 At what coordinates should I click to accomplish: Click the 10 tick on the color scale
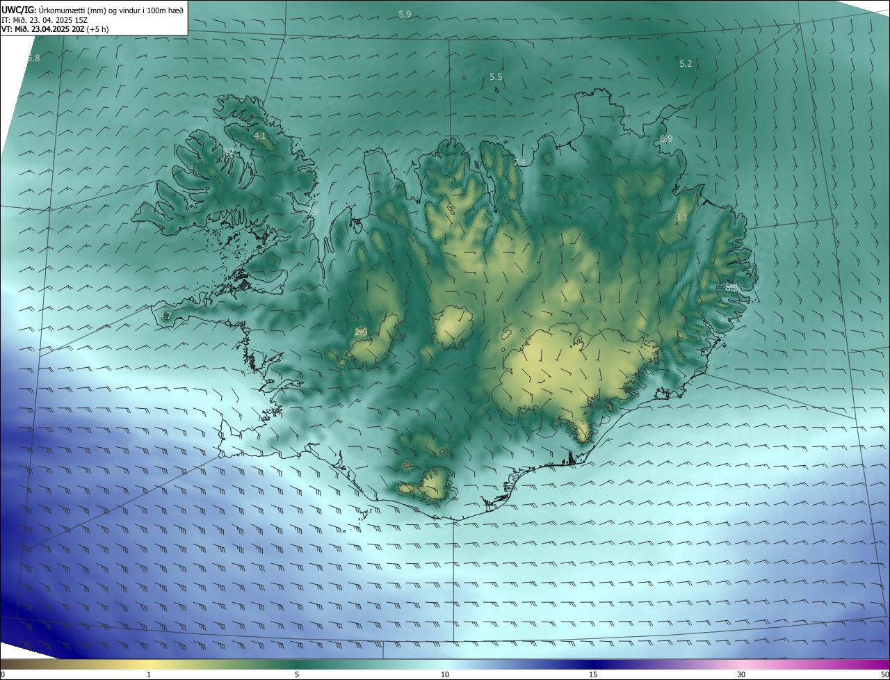[x=445, y=674]
